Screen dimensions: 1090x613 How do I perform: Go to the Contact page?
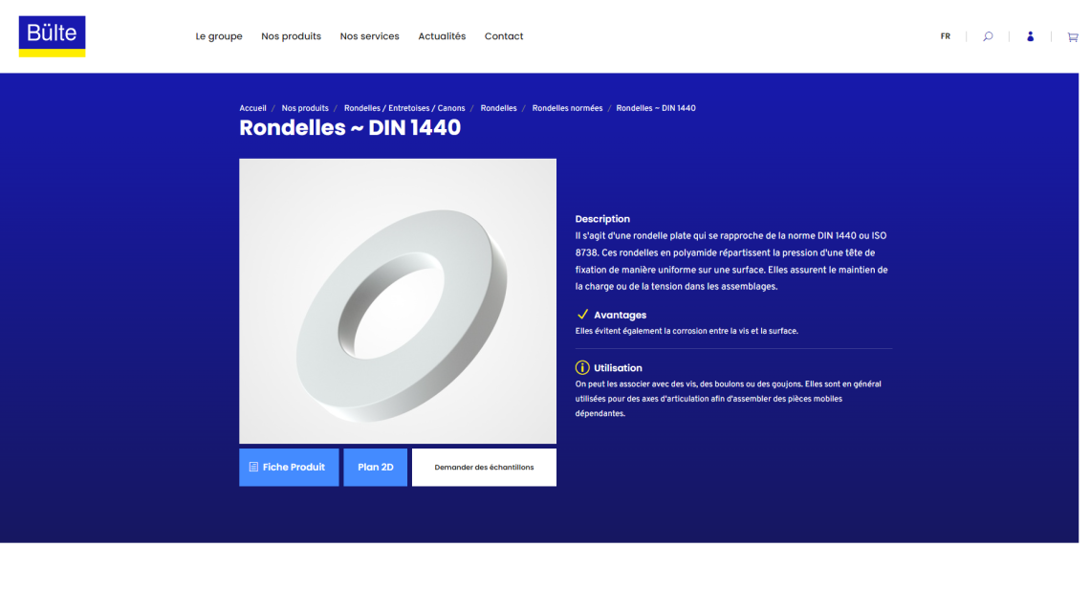[x=504, y=36]
